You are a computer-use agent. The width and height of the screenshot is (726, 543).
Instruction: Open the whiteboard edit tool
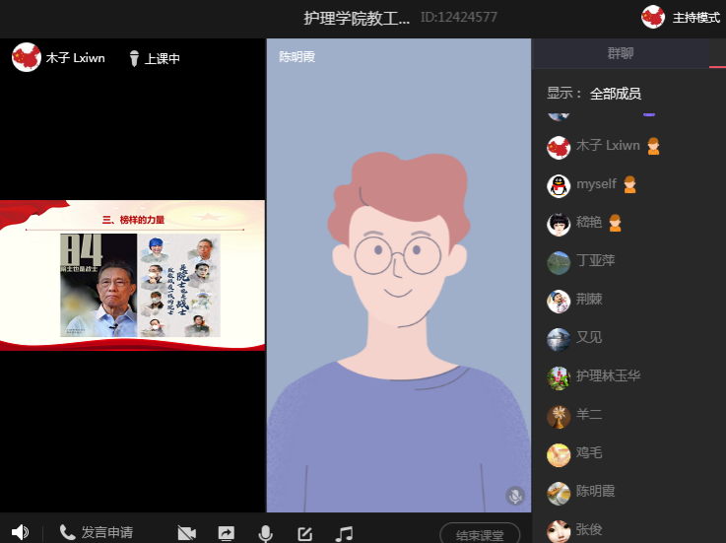304,533
